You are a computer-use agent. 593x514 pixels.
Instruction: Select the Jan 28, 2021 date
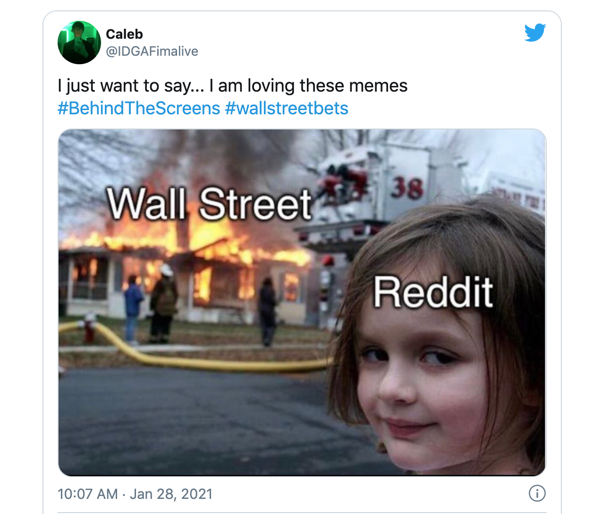171,494
